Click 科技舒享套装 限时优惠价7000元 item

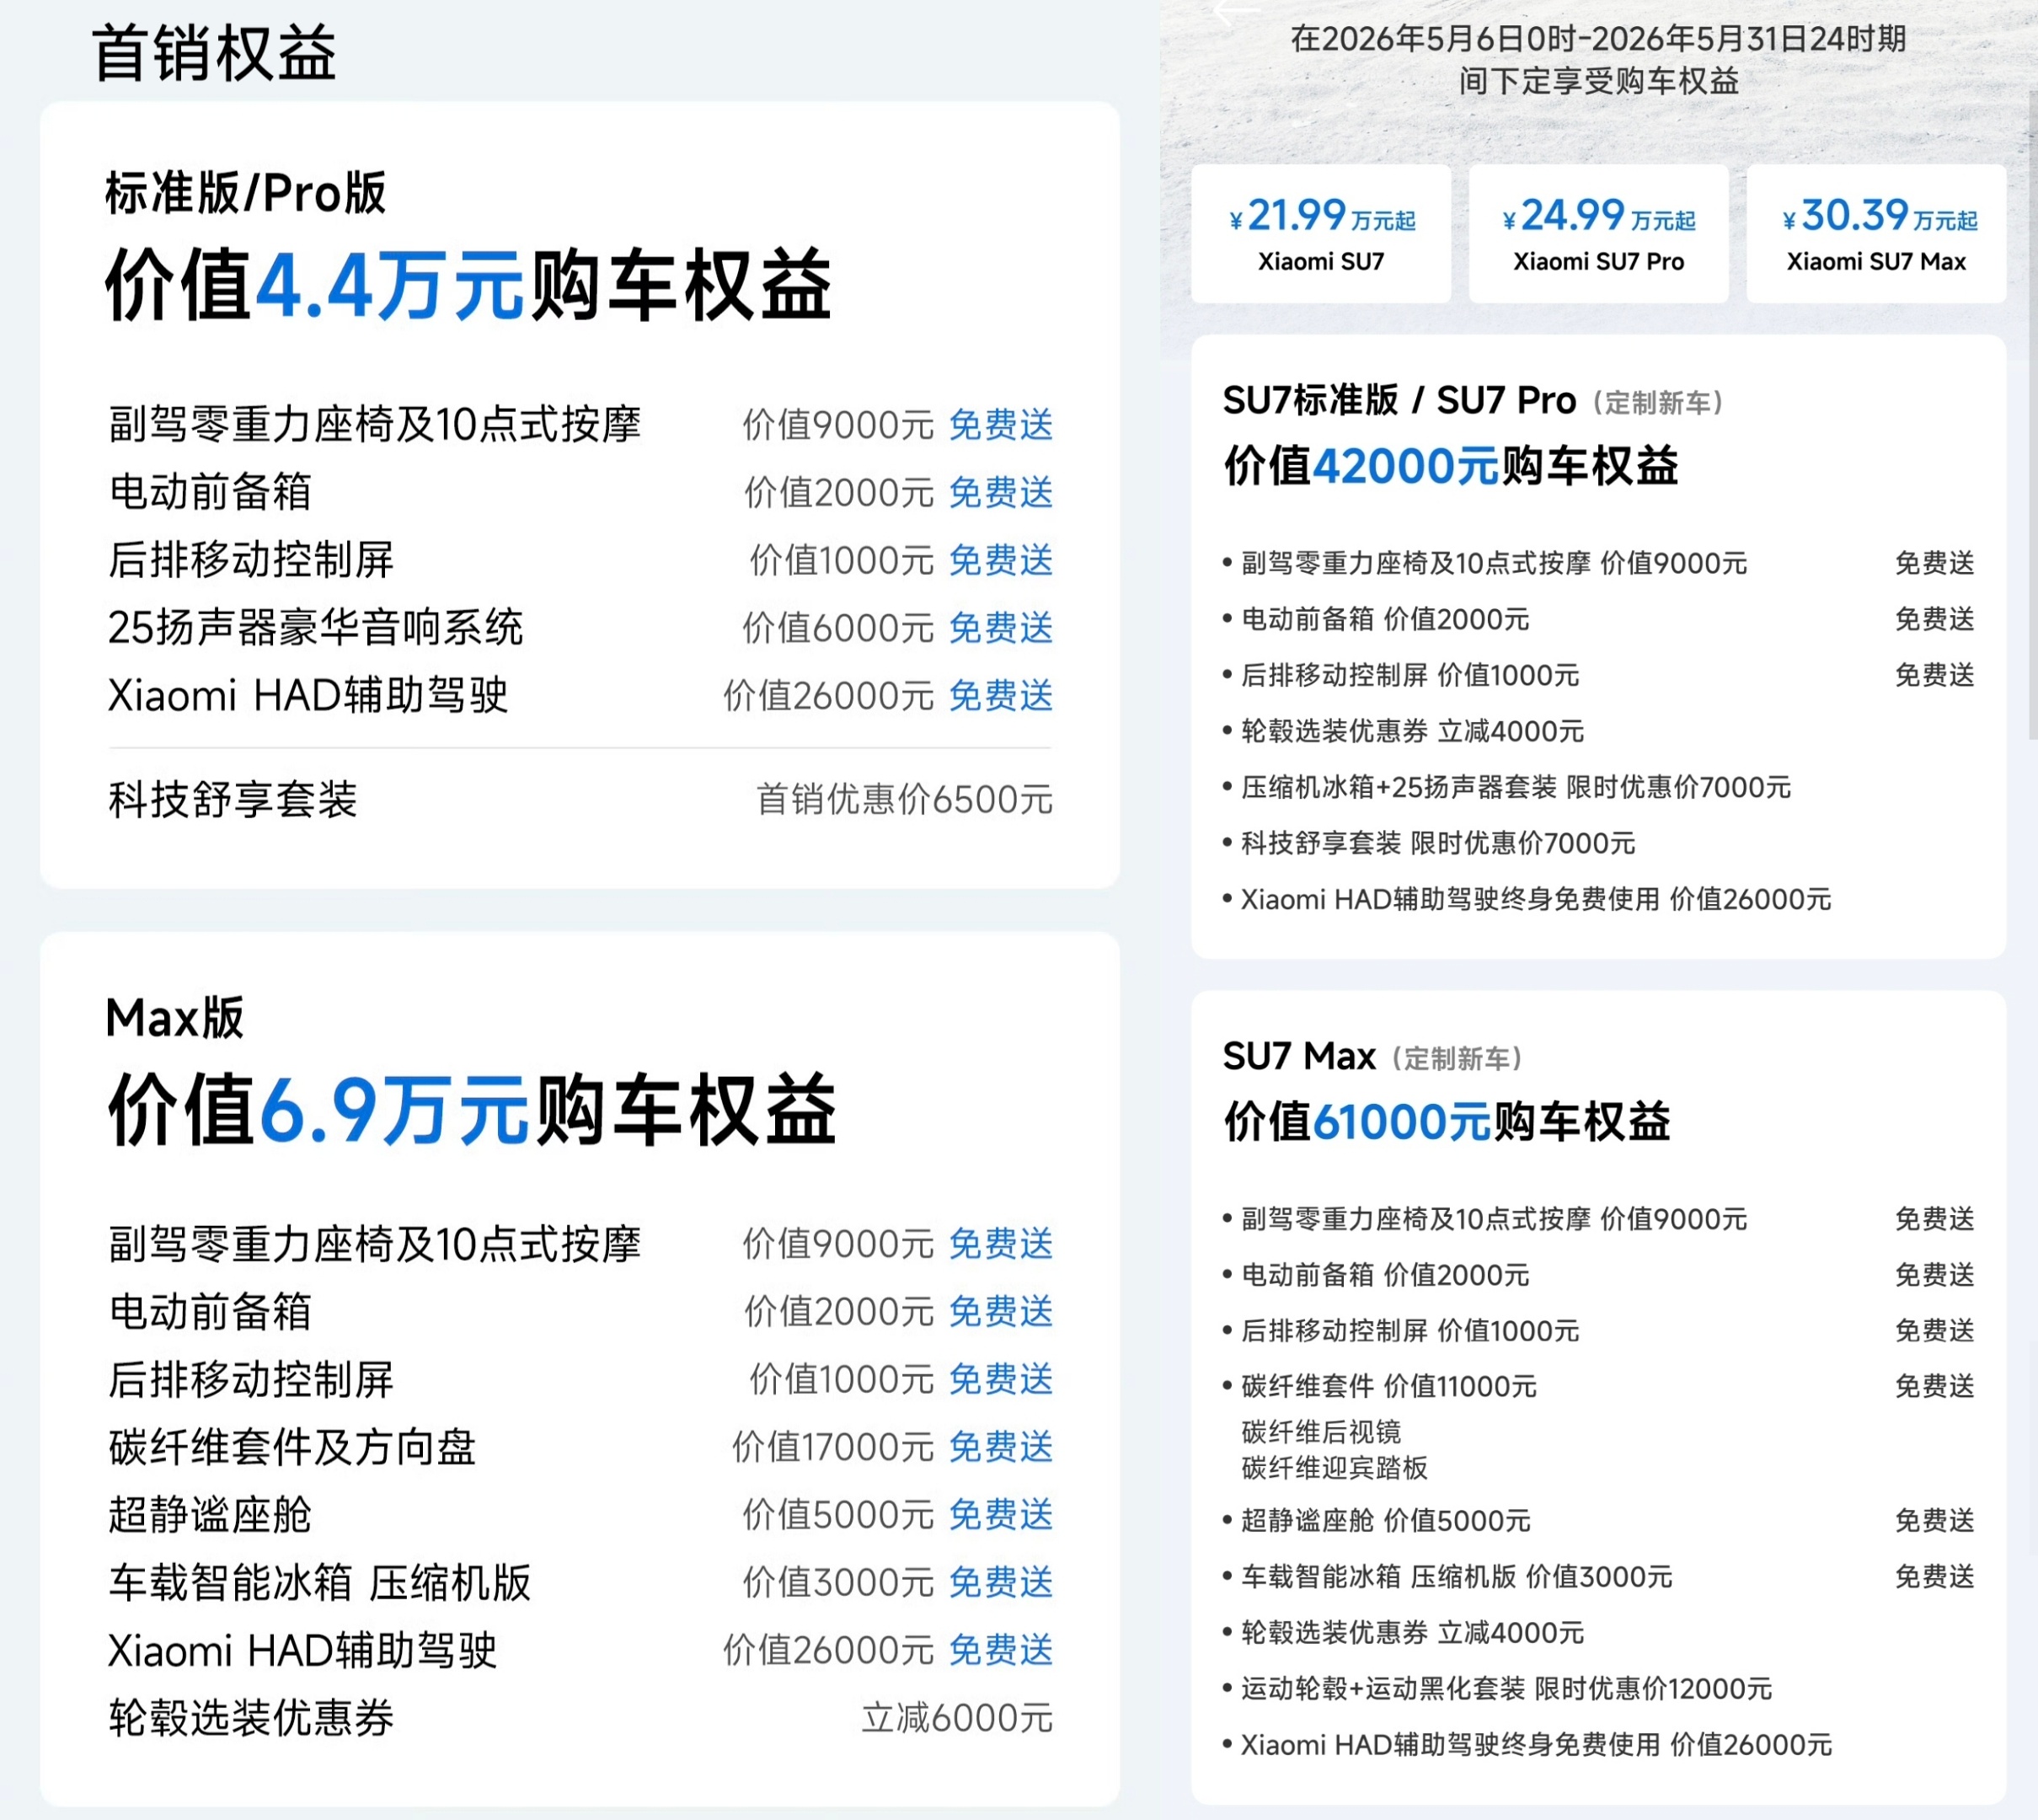[x=1438, y=843]
